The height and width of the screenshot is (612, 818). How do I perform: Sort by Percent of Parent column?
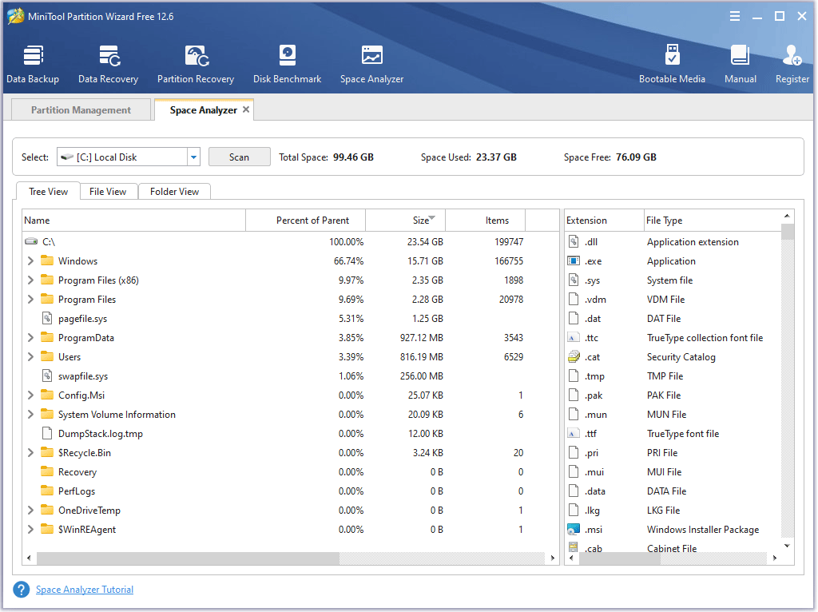(x=306, y=221)
